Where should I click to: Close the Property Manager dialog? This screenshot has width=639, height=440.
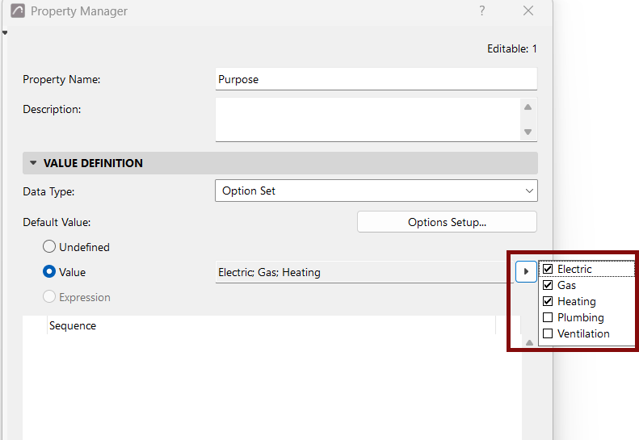pos(528,10)
